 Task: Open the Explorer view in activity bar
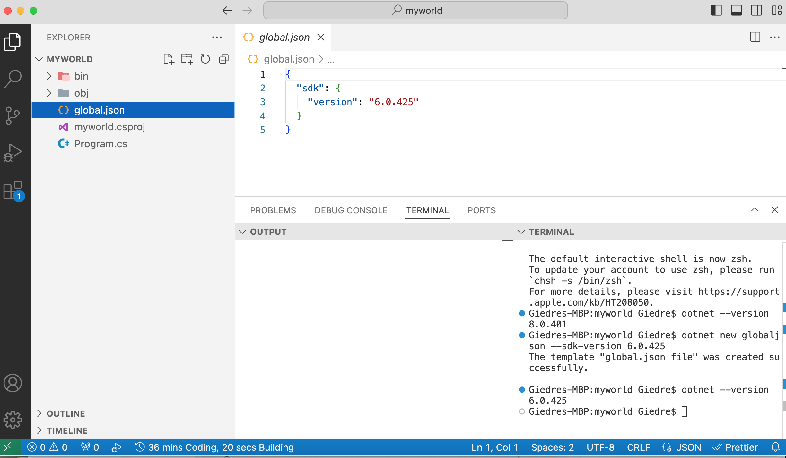pyautogui.click(x=13, y=42)
